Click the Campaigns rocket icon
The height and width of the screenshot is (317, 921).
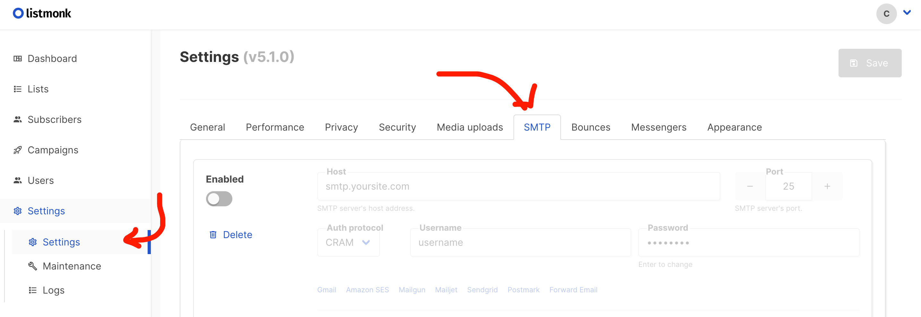[18, 150]
